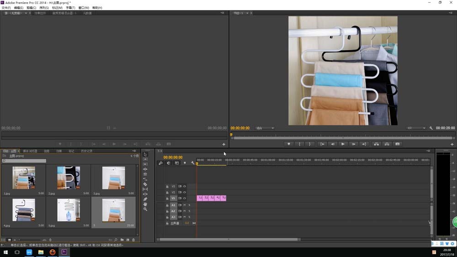Select the Pen tool in the tools panel
Image resolution: width=457 pixels, height=257 pixels.
point(145,199)
